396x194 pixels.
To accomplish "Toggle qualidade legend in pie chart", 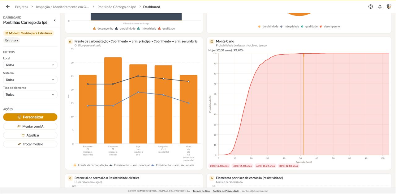I will point(309,27).
